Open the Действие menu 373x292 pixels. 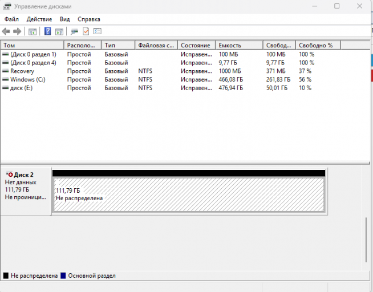tap(39, 19)
